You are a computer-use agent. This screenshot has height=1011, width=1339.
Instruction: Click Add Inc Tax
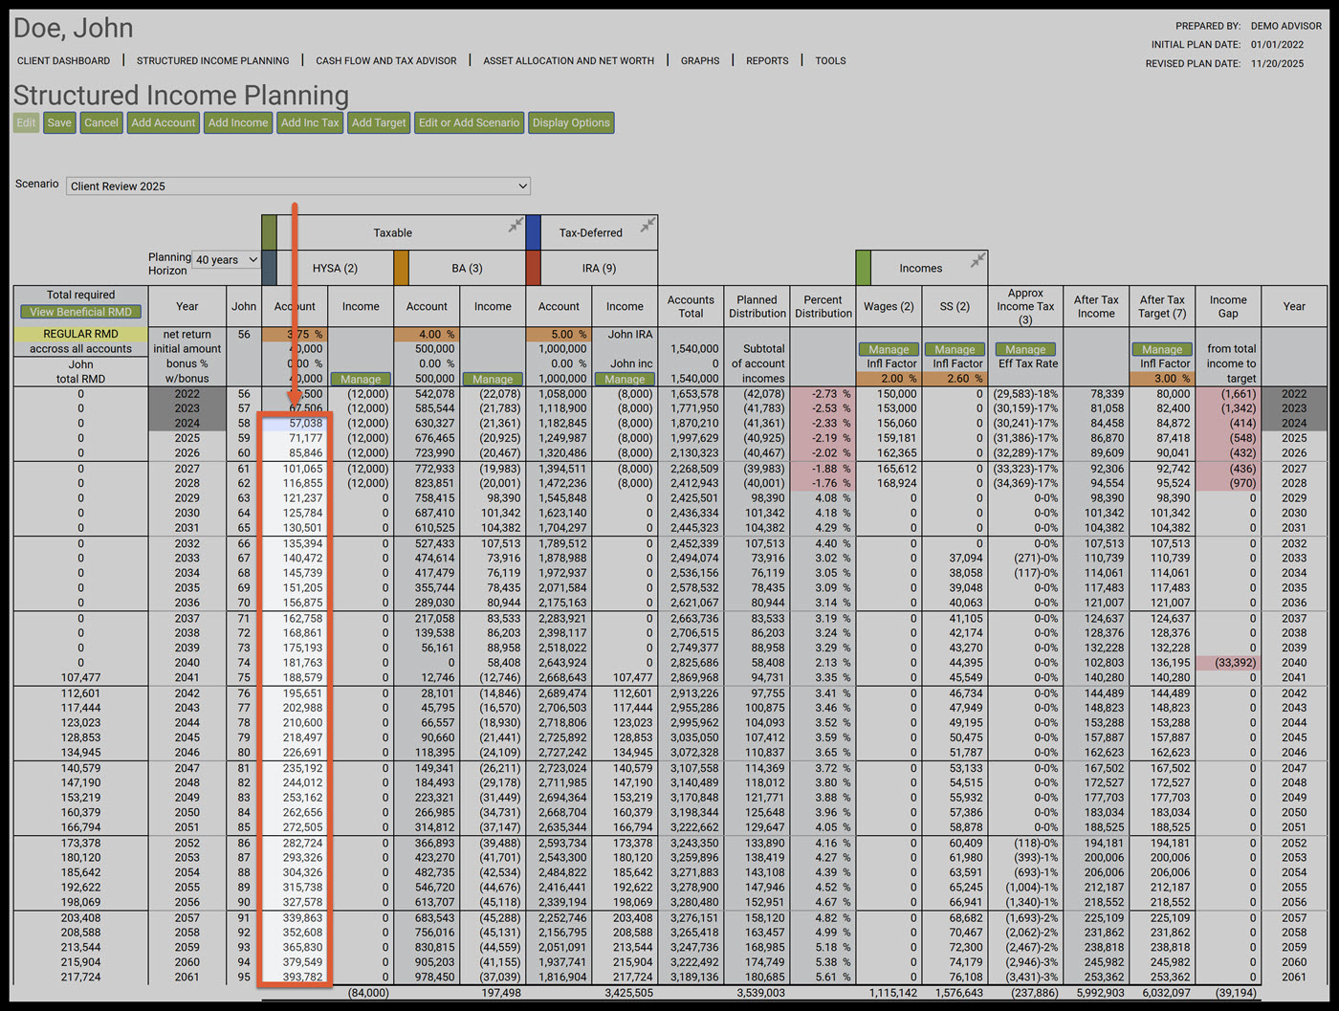pos(310,122)
